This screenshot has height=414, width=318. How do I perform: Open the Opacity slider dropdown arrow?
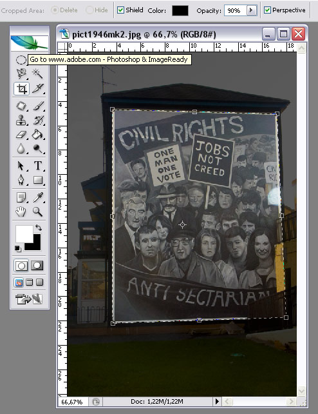click(251, 10)
